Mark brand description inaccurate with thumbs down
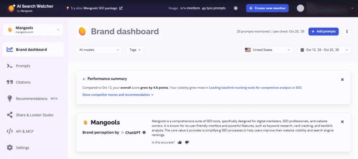This screenshot has height=159, width=358. [187, 142]
